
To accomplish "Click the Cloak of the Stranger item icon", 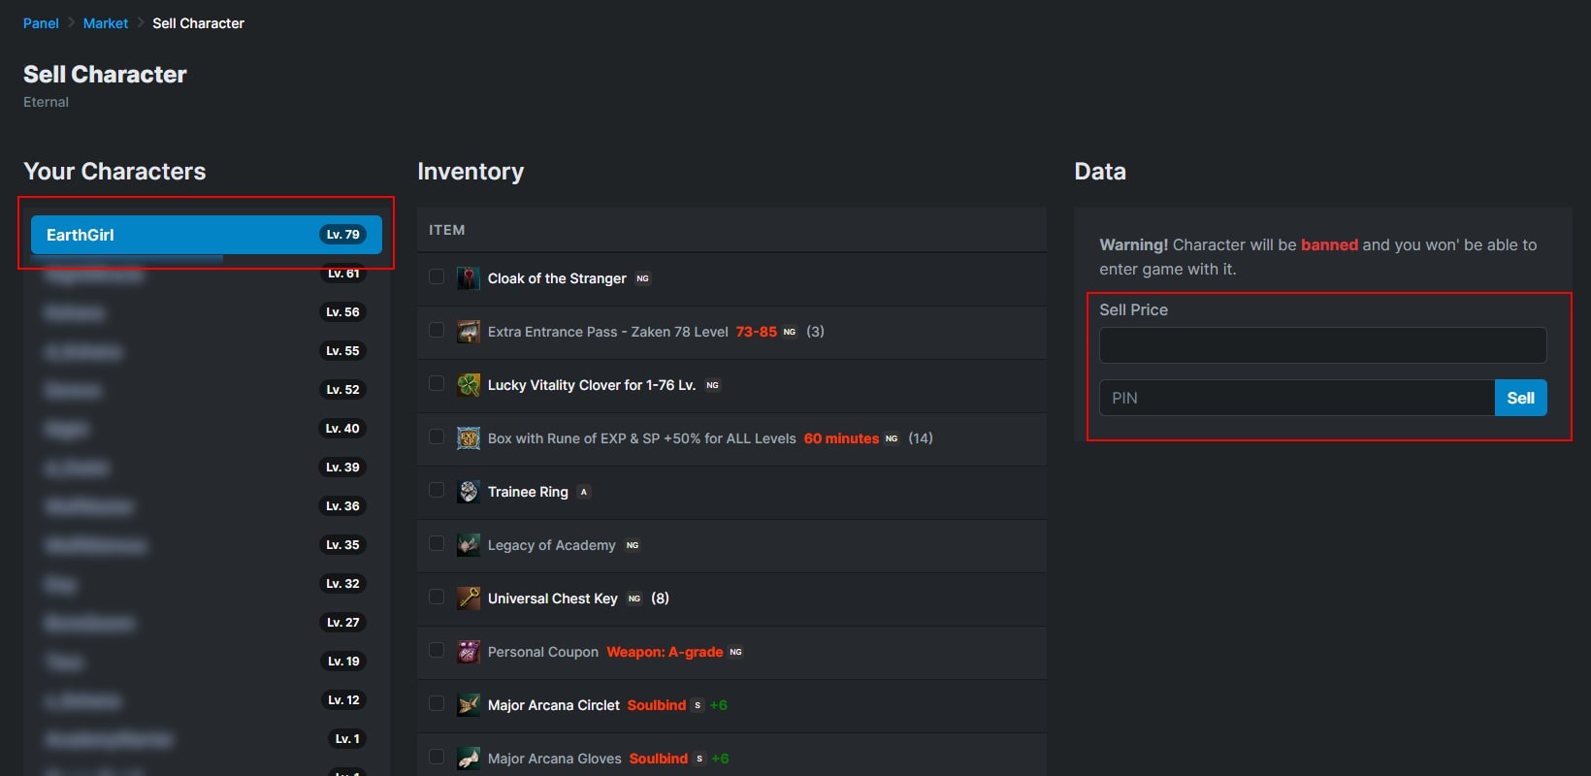I will click(x=469, y=278).
